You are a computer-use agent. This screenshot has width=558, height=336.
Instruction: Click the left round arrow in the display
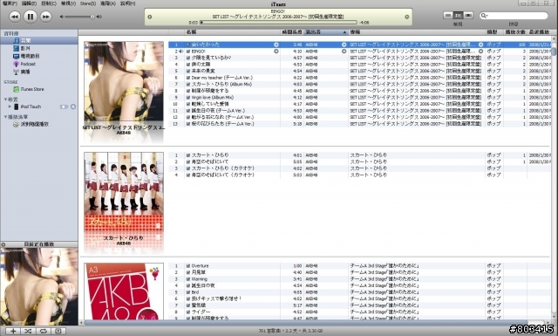[149, 17]
